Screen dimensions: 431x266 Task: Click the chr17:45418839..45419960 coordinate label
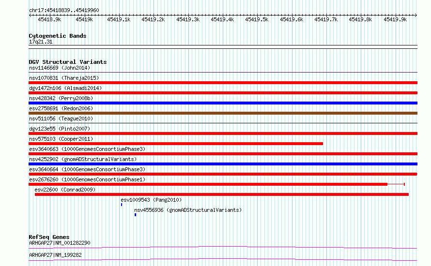tap(64, 10)
